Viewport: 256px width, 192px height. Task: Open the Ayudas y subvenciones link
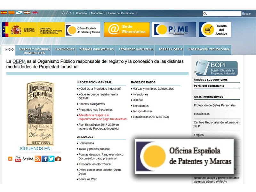click(211, 80)
